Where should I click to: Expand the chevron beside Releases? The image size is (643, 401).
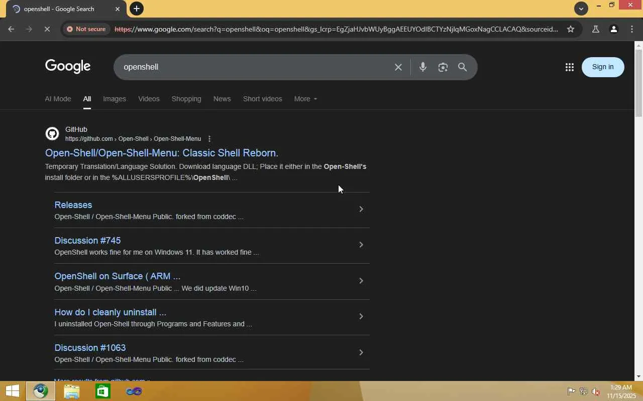point(361,209)
